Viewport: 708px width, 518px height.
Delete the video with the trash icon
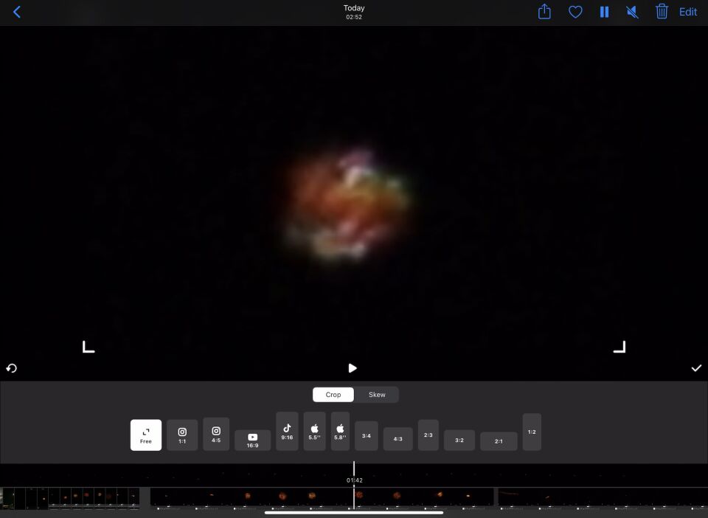pos(662,12)
